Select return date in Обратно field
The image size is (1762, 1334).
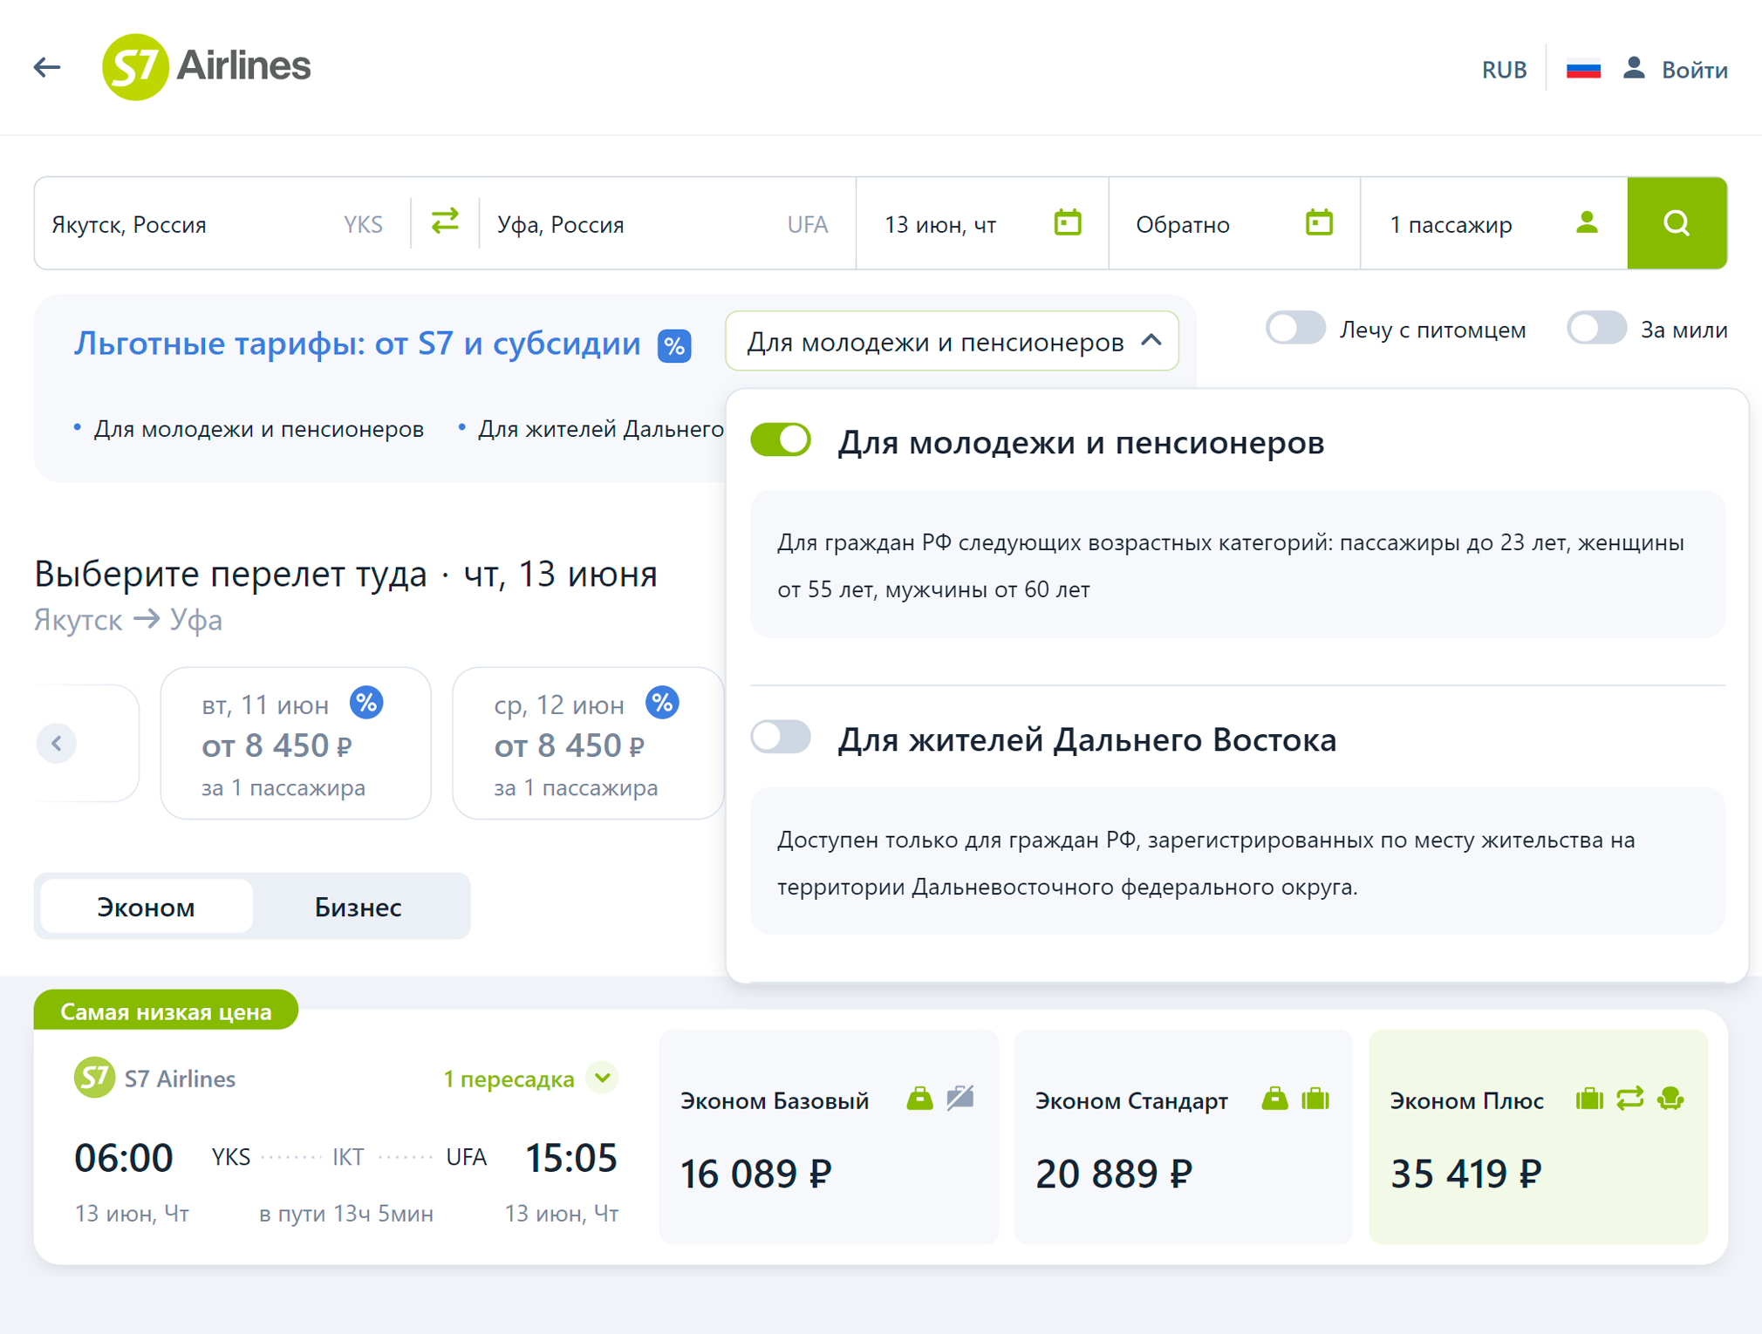[1234, 224]
